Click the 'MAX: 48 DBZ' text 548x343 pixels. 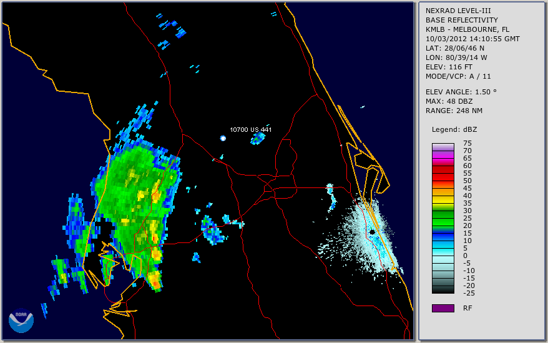tap(449, 101)
